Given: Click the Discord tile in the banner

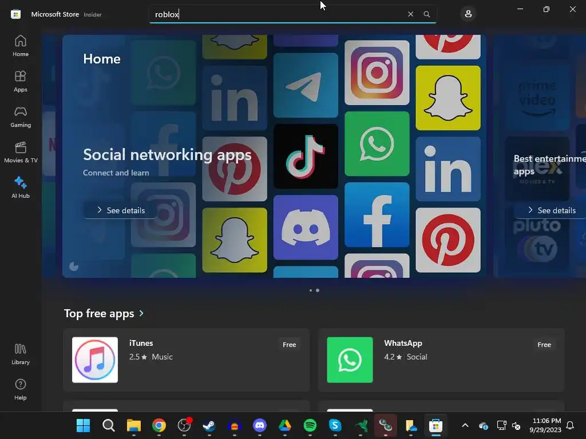Looking at the screenshot, I should click(x=306, y=228).
